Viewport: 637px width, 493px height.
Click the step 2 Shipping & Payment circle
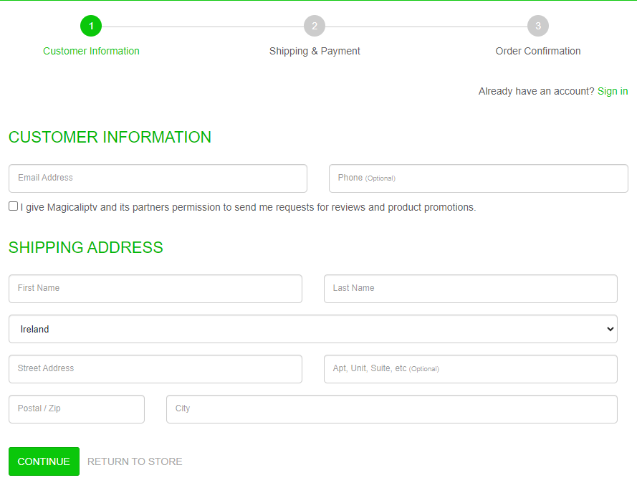[x=315, y=25]
